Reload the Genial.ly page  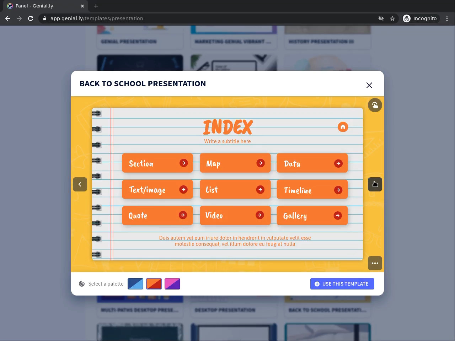click(31, 18)
